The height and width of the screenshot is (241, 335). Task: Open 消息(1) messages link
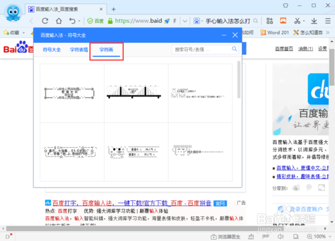click(x=306, y=49)
